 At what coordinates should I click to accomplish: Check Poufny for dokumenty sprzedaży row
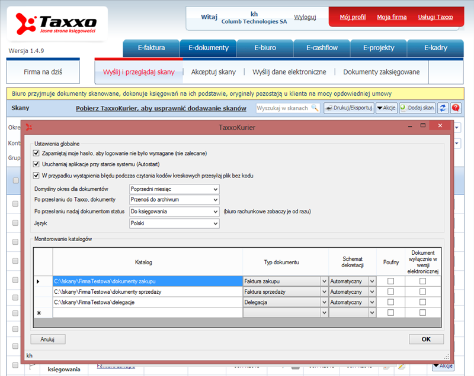[390, 291]
